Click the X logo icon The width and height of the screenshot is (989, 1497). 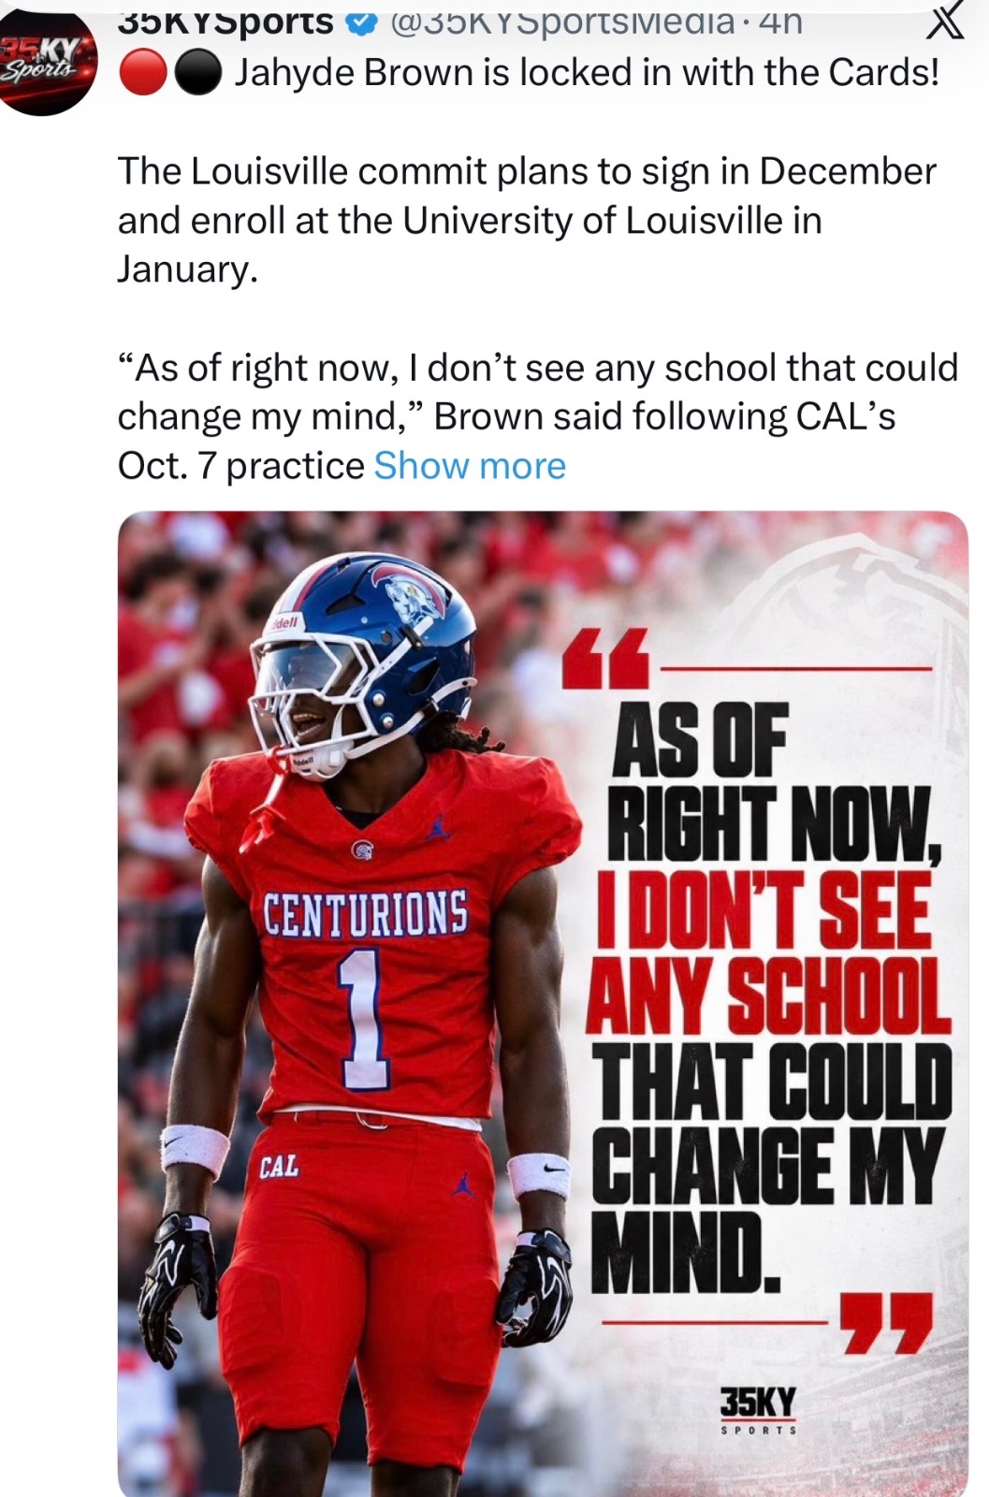943,22
